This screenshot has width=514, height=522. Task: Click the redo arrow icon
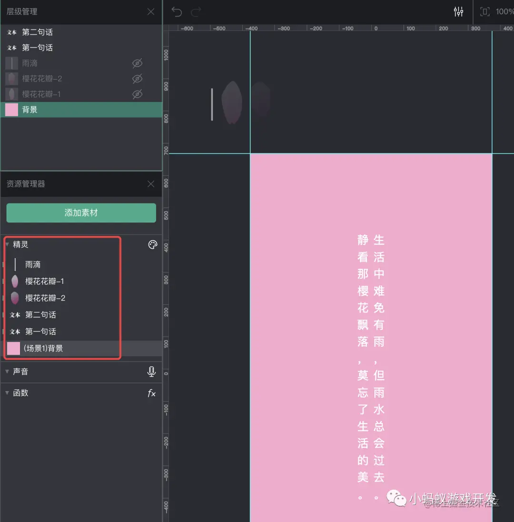(x=196, y=12)
